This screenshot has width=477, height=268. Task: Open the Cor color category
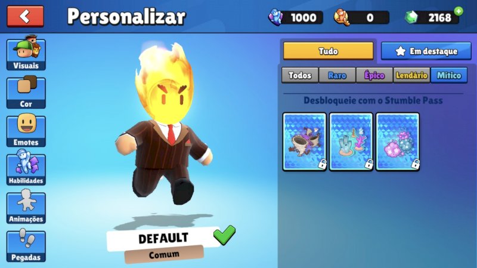coord(26,93)
